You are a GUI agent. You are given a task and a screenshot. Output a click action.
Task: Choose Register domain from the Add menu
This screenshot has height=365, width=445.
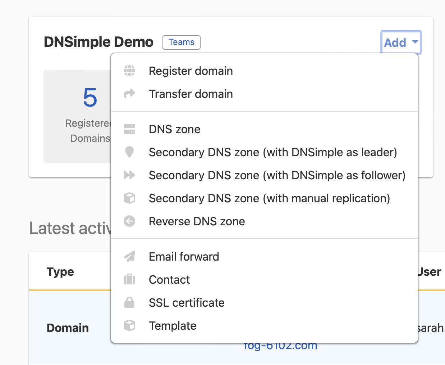pyautogui.click(x=191, y=71)
